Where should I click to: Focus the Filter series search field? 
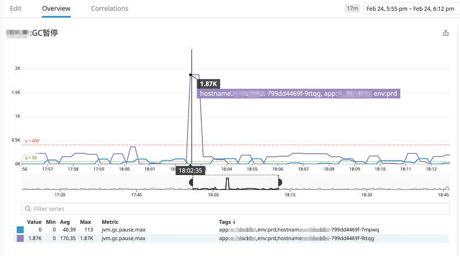(x=230, y=209)
